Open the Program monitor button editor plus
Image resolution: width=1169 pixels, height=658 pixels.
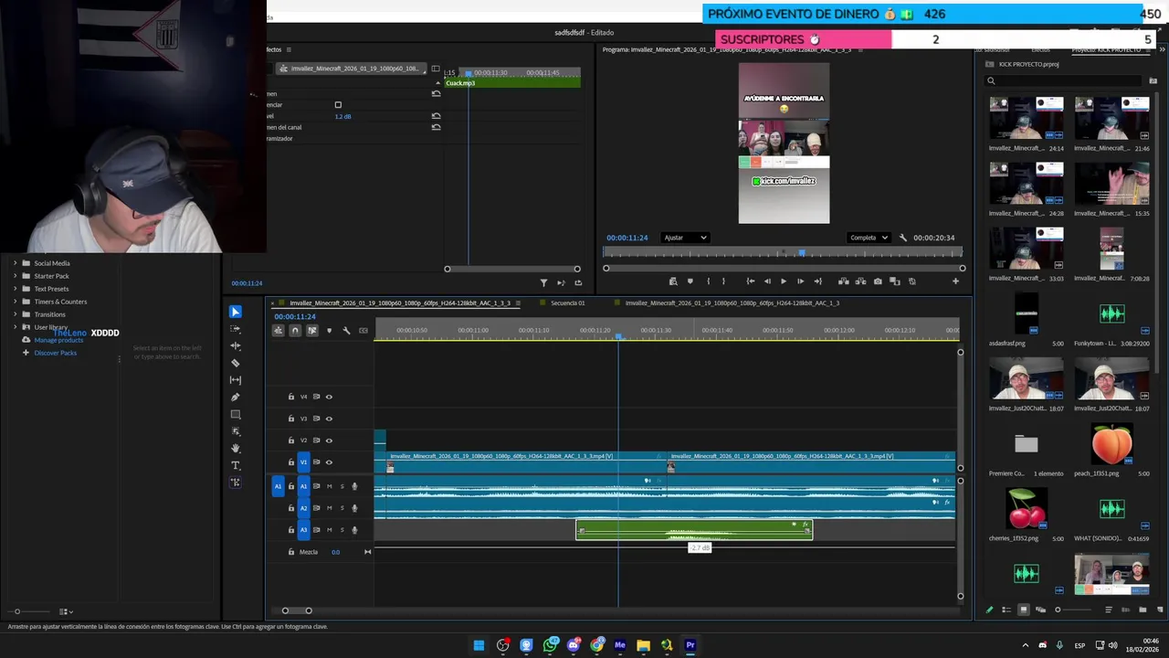955,281
